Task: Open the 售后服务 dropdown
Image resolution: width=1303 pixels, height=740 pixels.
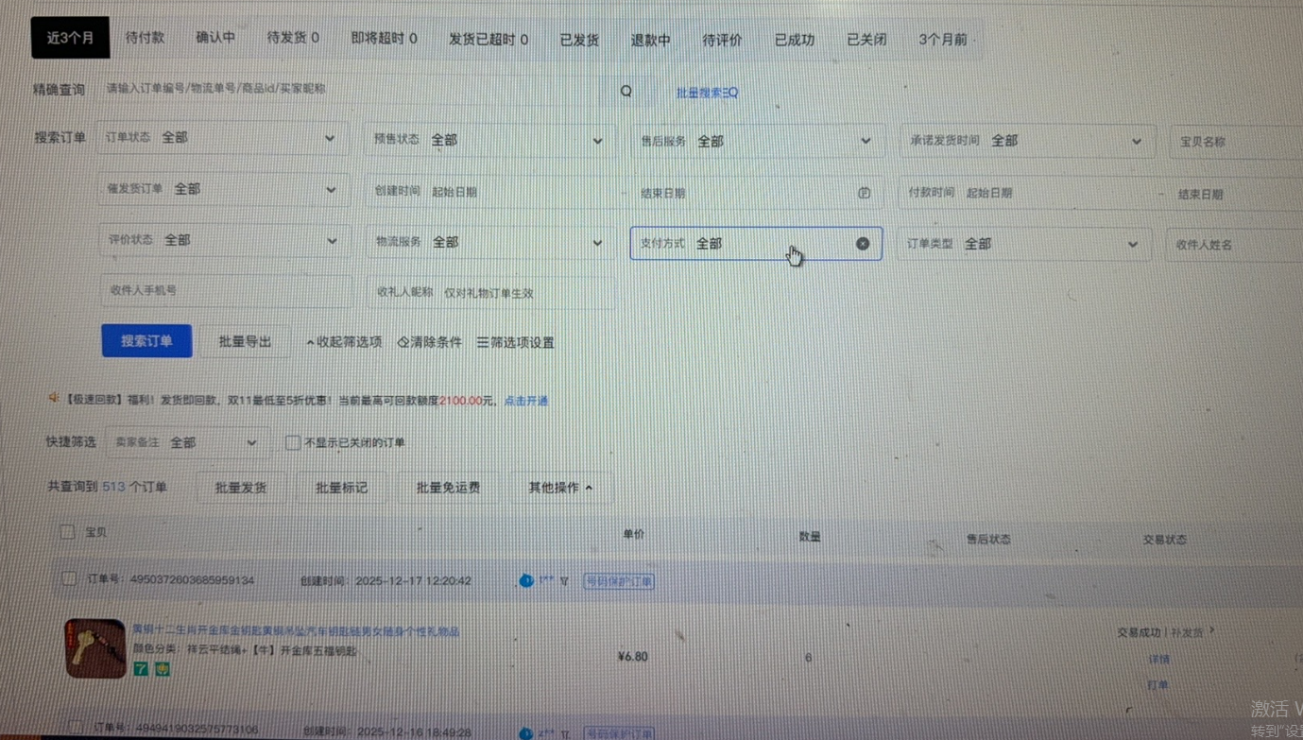Action: (758, 142)
